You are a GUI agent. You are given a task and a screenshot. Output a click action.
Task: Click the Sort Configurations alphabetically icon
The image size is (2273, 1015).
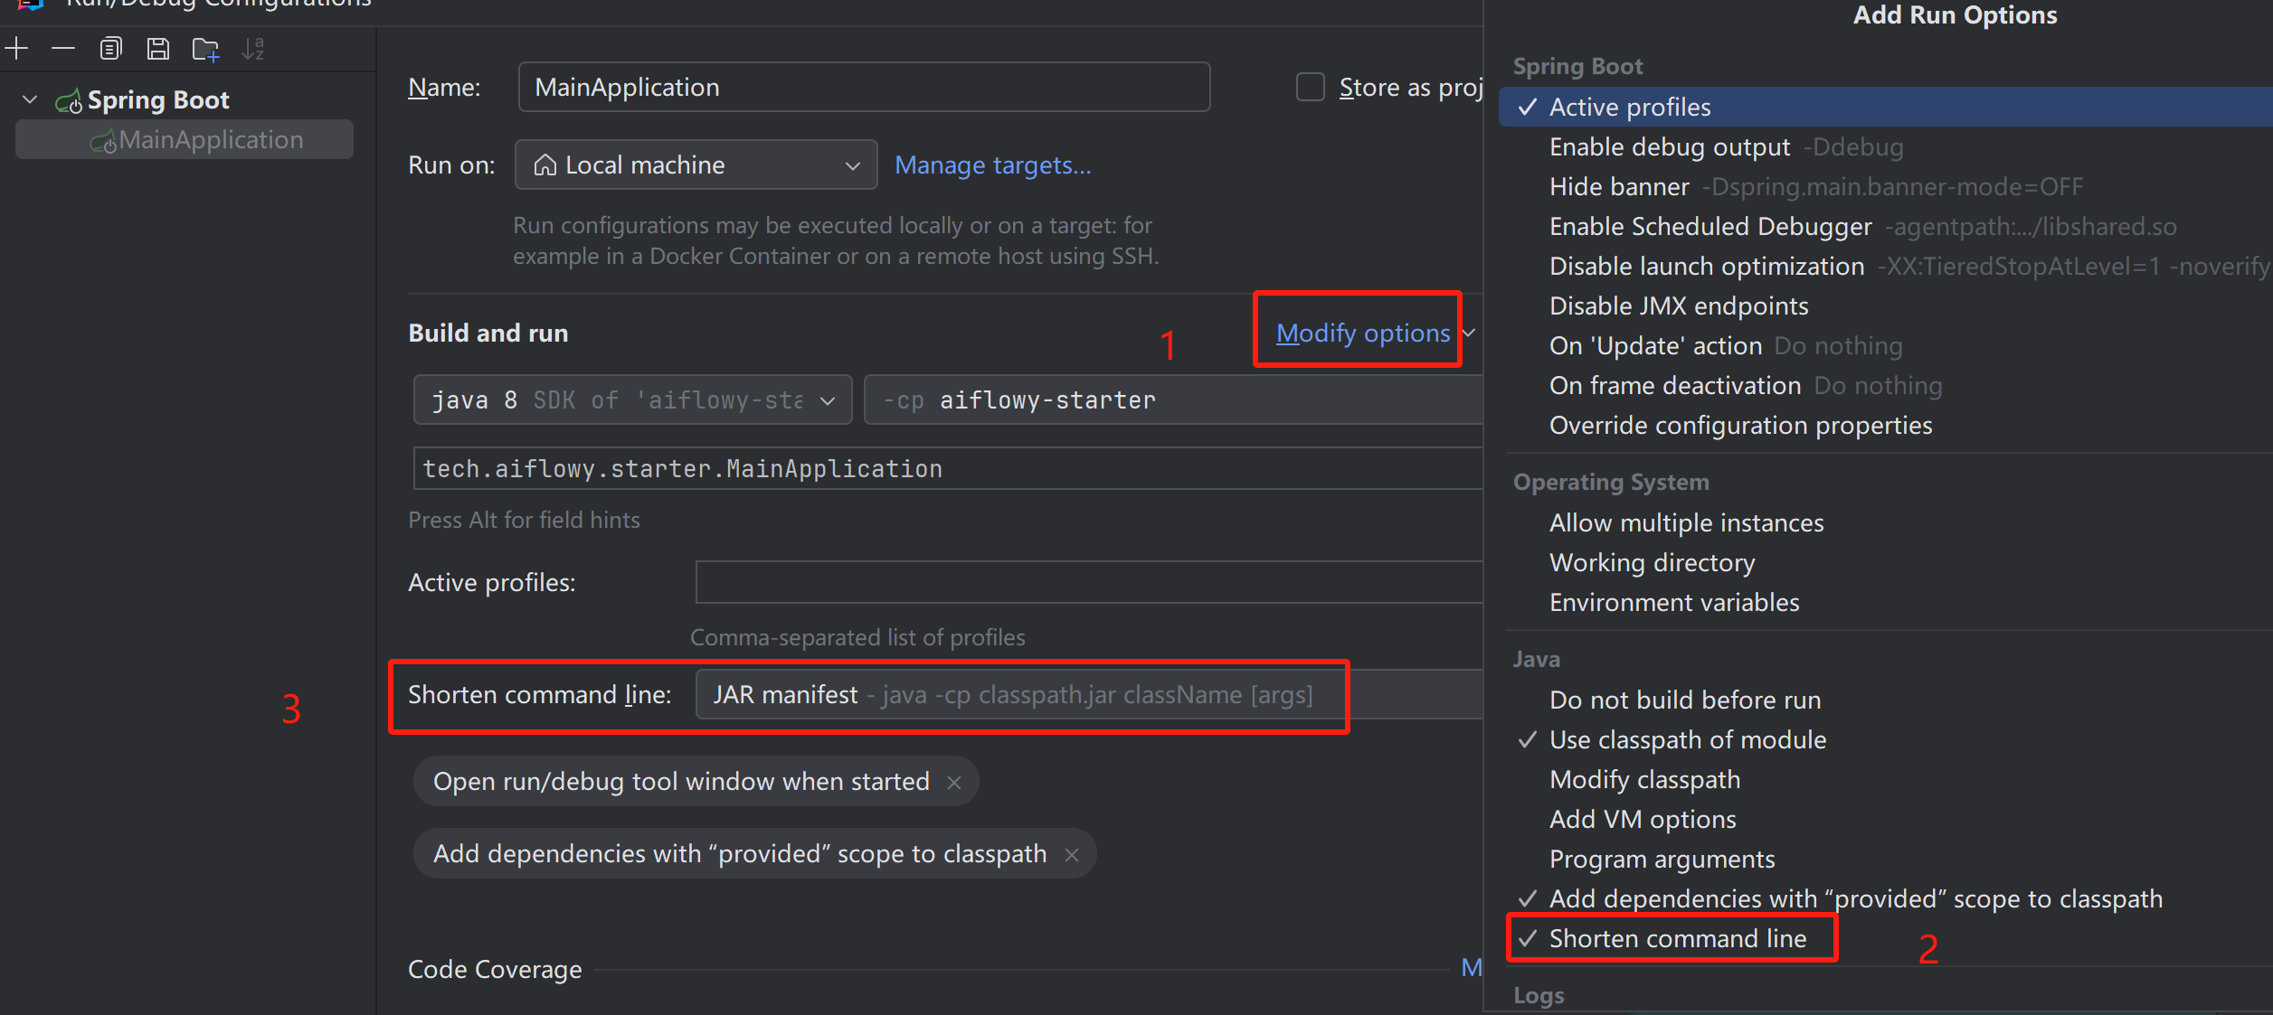point(253,49)
